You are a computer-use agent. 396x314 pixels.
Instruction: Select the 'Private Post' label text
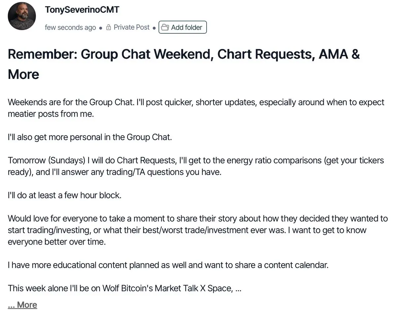pyautogui.click(x=131, y=27)
